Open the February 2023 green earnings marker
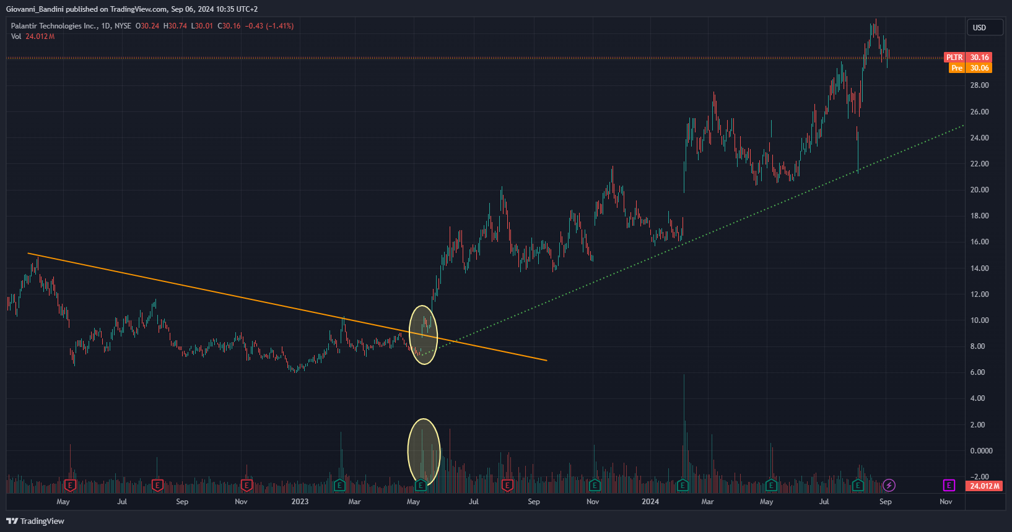 [339, 486]
